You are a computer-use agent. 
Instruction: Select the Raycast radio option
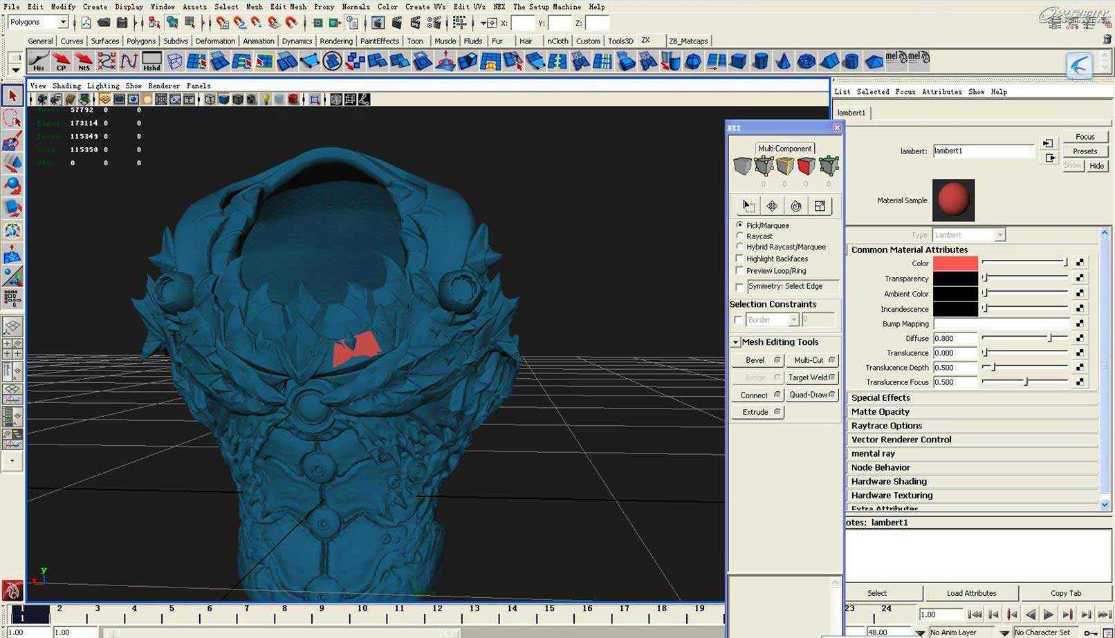click(739, 236)
